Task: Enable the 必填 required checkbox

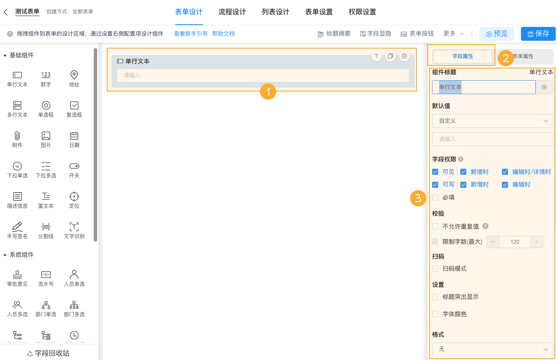Action: coord(435,197)
